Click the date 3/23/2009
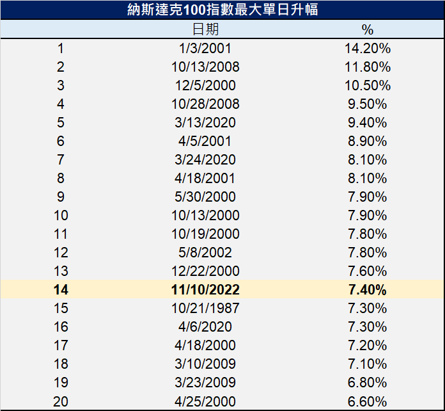This screenshot has height=411, width=445. coord(205,382)
